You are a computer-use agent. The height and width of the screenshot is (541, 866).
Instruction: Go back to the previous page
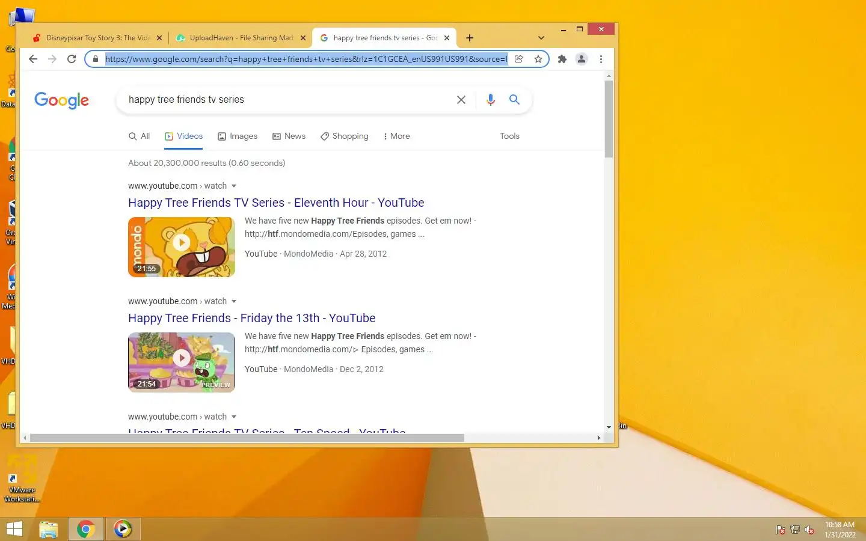33,59
